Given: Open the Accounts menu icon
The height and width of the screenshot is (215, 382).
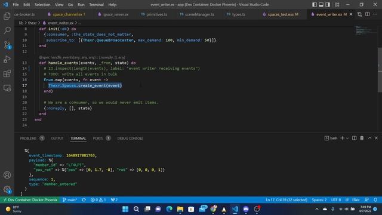Looking at the screenshot, I should [x=7, y=175].
